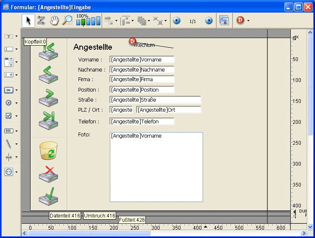This screenshot has width=315, height=238.
Task: Set the zoom level bar slider
Action: pos(88,21)
